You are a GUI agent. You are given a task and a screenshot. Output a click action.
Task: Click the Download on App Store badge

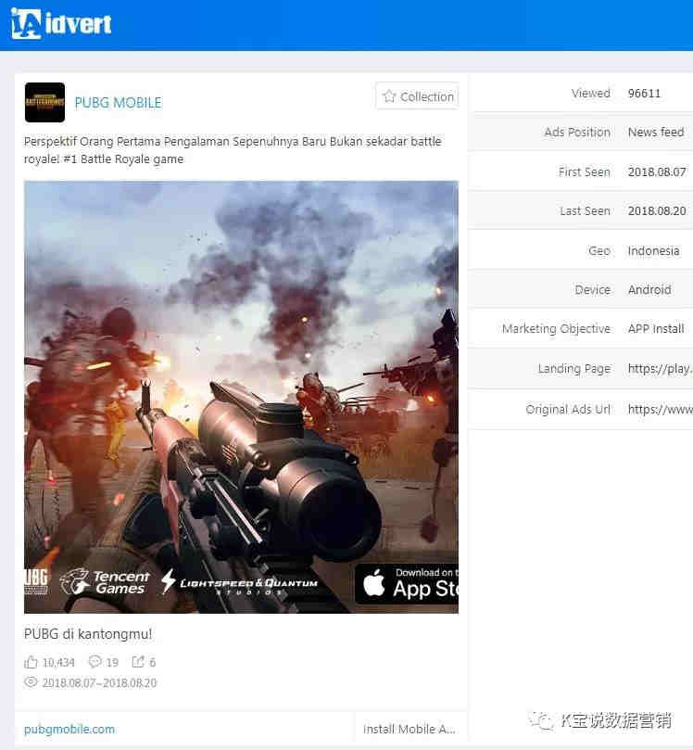click(407, 583)
